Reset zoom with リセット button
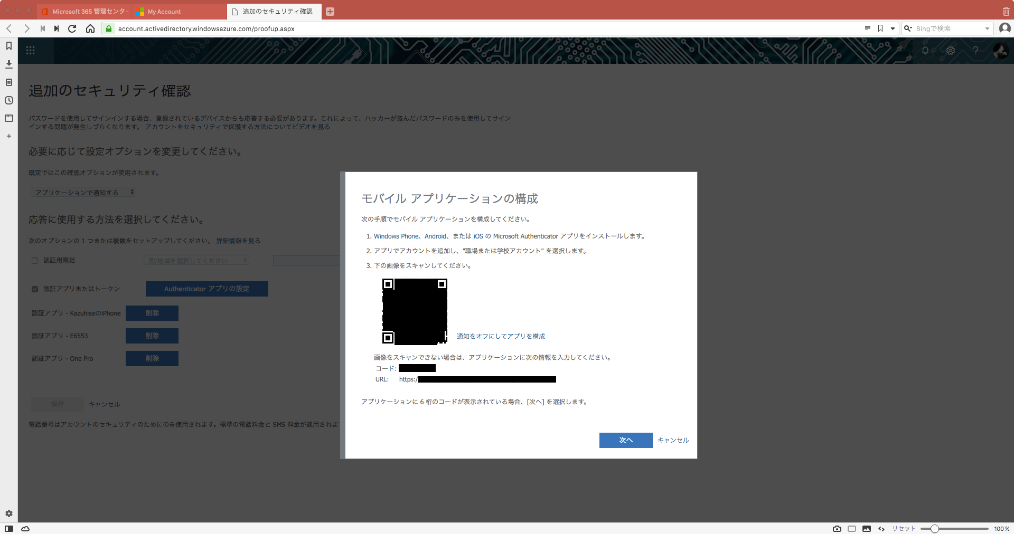 click(x=904, y=529)
